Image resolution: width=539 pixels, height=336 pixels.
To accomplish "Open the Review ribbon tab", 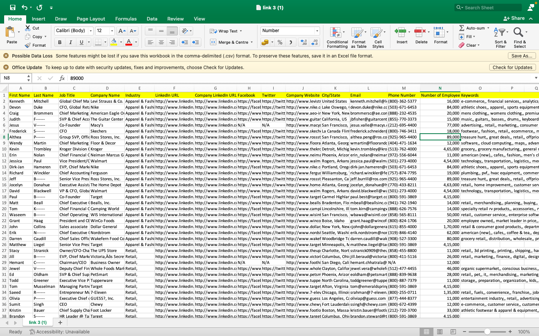I will [176, 19].
